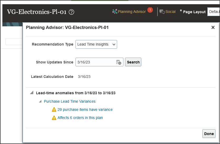Click the VG-Electronics-Pl-01 page heading

37,12
